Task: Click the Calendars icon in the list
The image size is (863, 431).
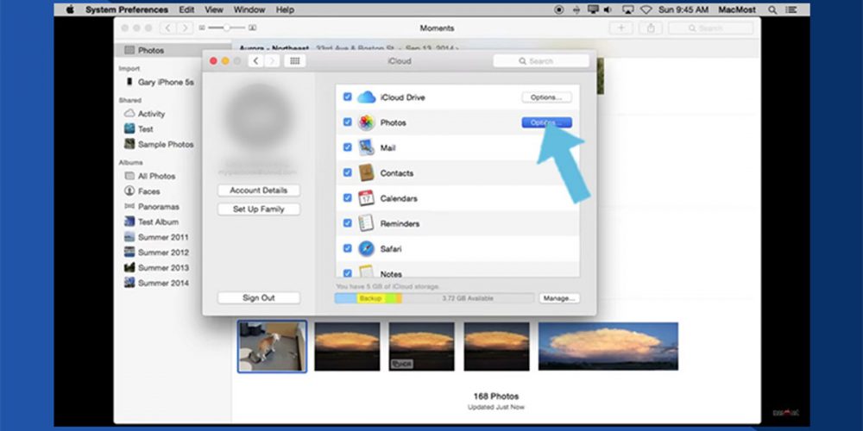Action: tap(366, 198)
